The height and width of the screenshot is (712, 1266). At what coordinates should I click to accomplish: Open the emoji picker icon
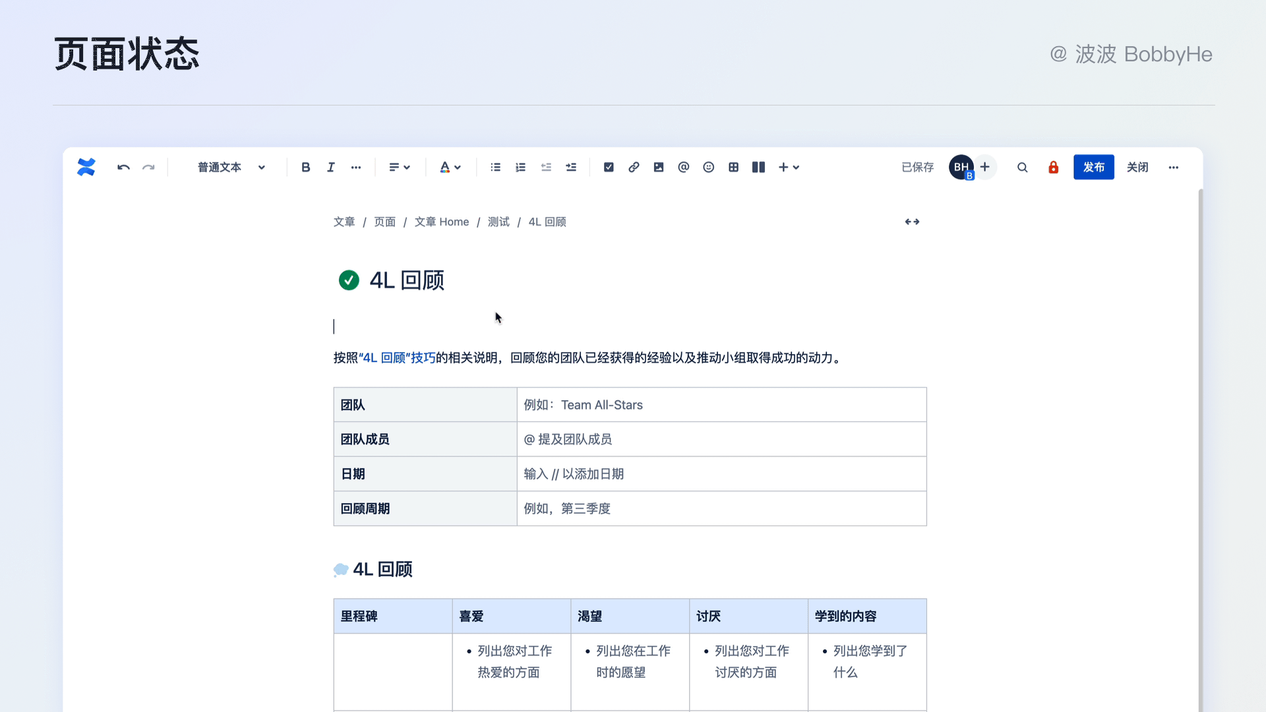point(709,167)
